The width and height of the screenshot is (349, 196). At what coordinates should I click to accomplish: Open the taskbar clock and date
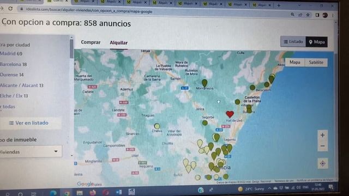[x=317, y=187]
